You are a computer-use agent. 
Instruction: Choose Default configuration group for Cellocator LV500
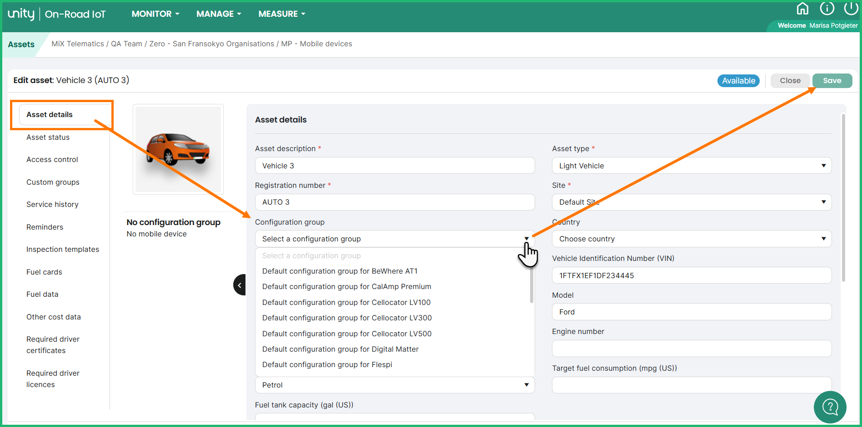pyautogui.click(x=347, y=334)
